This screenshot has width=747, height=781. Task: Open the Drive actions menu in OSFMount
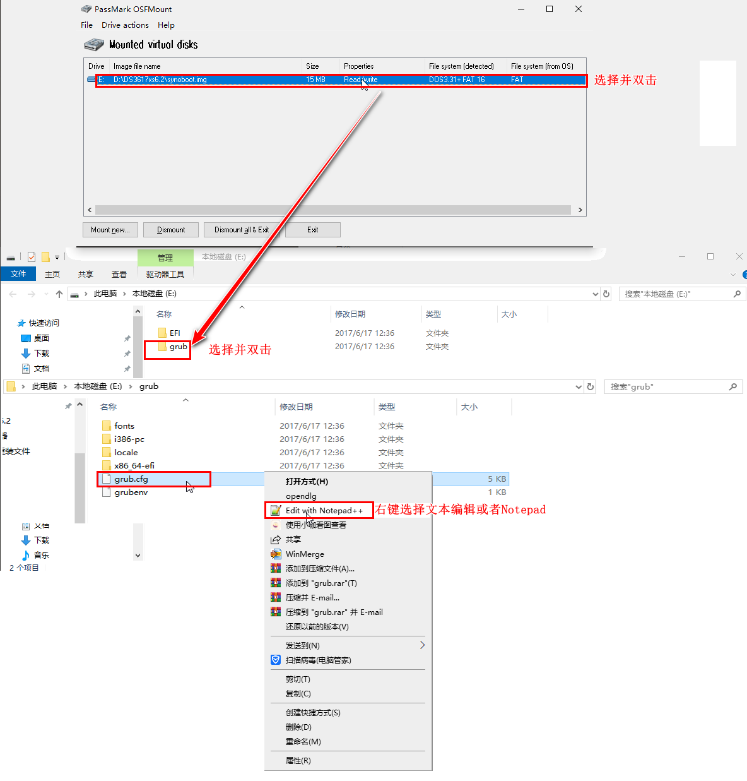[125, 25]
